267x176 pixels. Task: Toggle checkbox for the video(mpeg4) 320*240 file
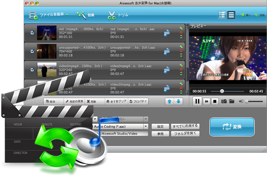point(32,69)
